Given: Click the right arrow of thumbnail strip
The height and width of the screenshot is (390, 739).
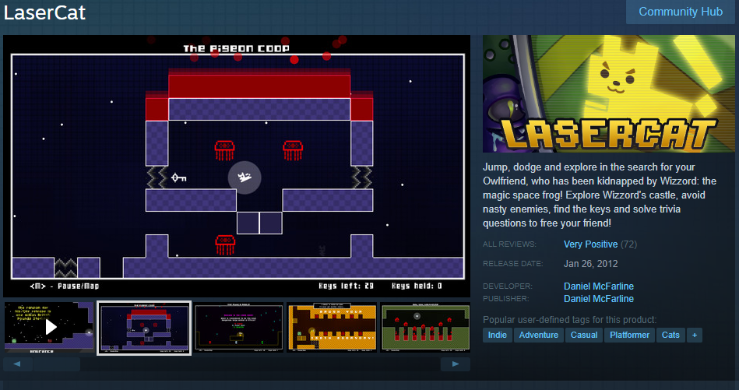Looking at the screenshot, I should [456, 364].
